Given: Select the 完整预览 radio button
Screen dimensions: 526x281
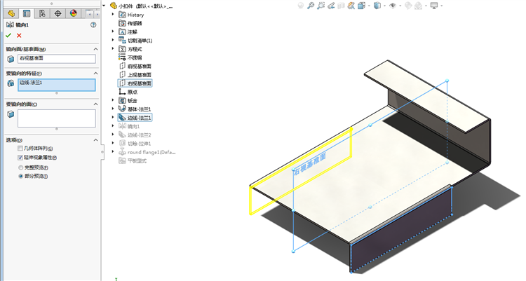Looking at the screenshot, I should tap(21, 167).
